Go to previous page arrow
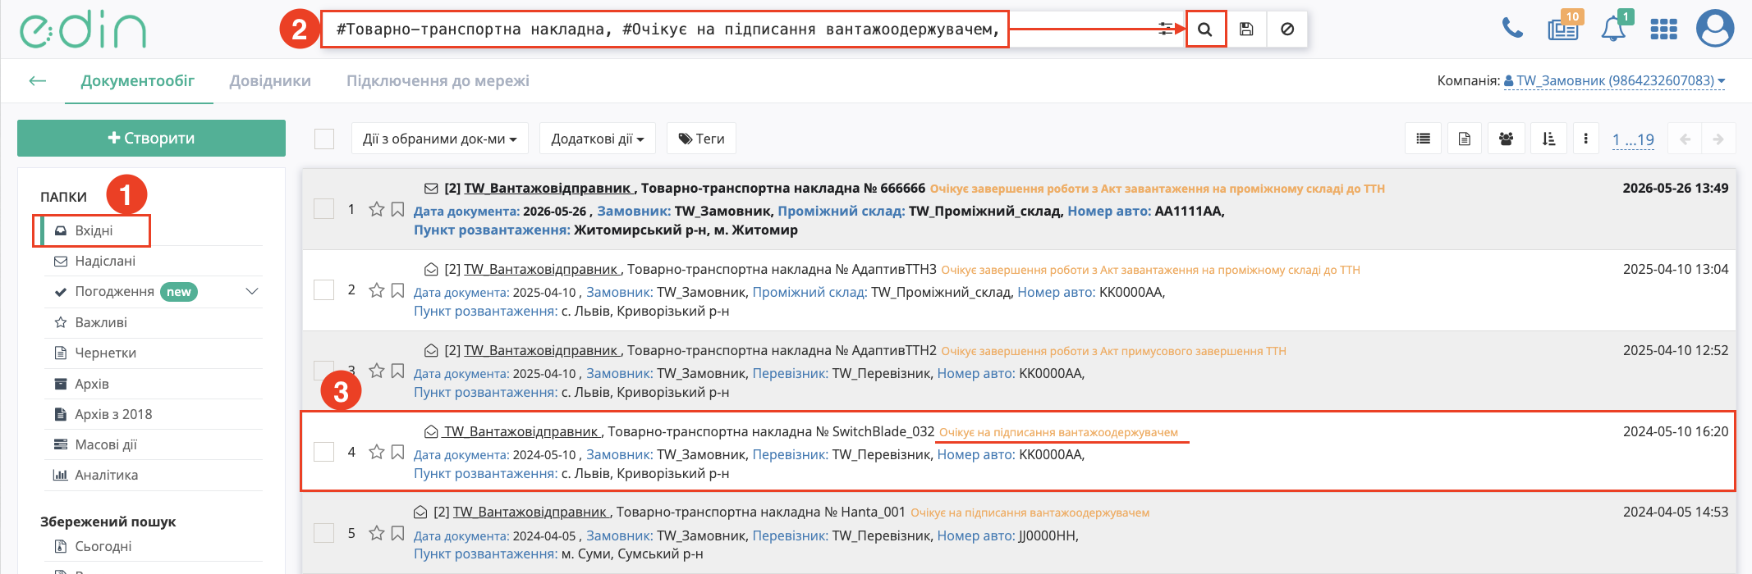The height and width of the screenshot is (574, 1752). tap(1685, 139)
